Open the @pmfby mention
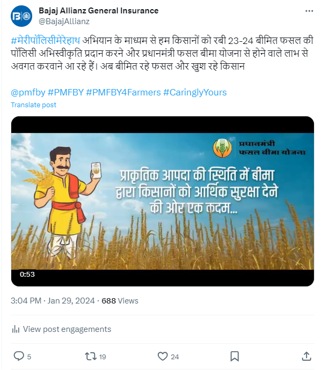The height and width of the screenshot is (370, 322). click(x=28, y=92)
